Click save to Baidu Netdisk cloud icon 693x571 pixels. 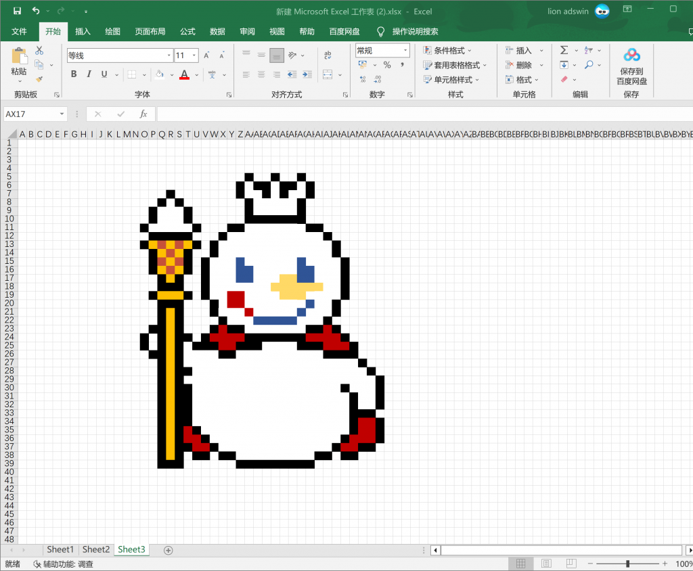631,55
